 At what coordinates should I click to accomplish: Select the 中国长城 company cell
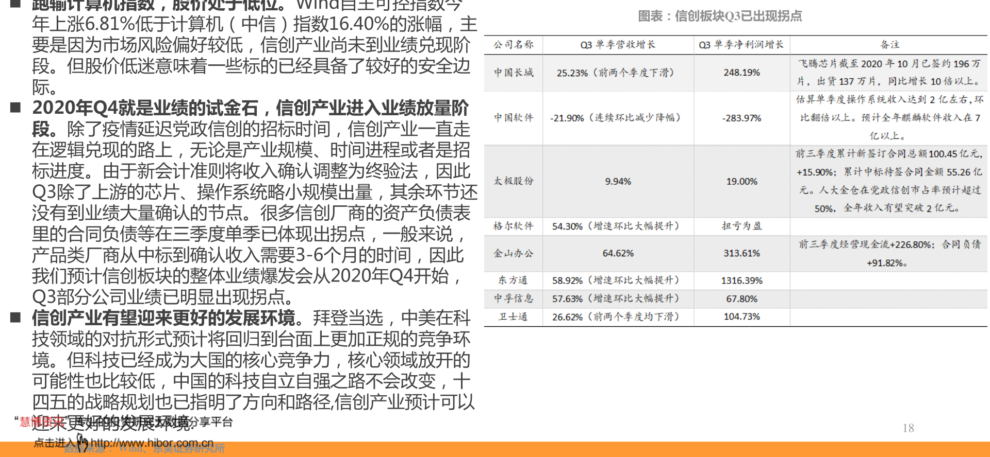click(x=514, y=73)
